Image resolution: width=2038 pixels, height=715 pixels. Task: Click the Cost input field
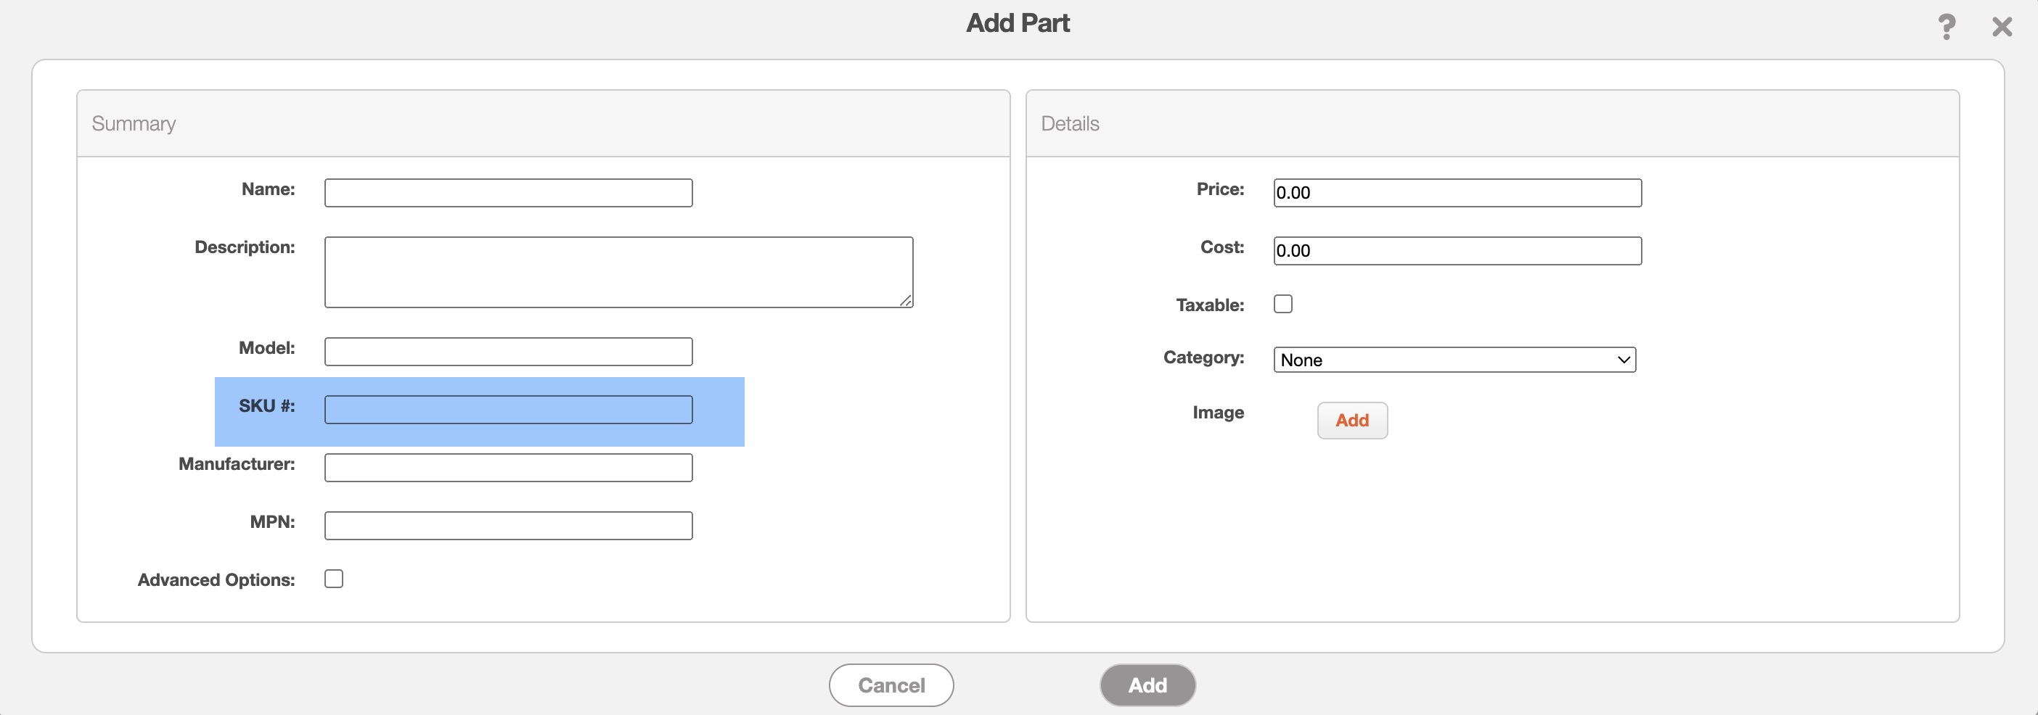(1457, 251)
